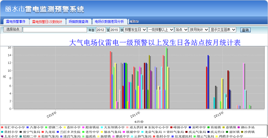Screen dimensions: 268x138
Task: Click the Back arrow icon
Action: pos(134,21)
